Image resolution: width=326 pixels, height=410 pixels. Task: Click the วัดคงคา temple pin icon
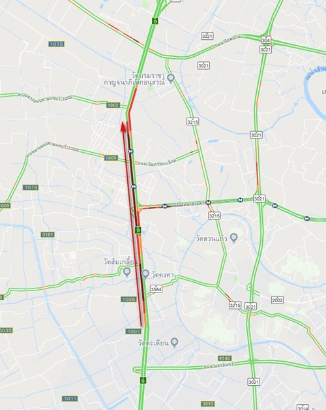[145, 274]
